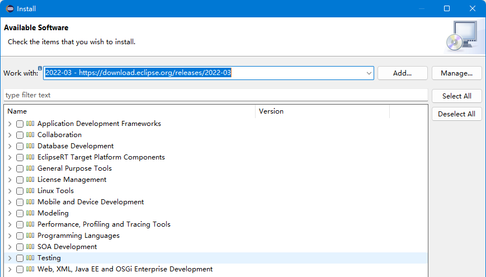Click the Version column header
Screen dimensions: 486x277
pos(322,111)
